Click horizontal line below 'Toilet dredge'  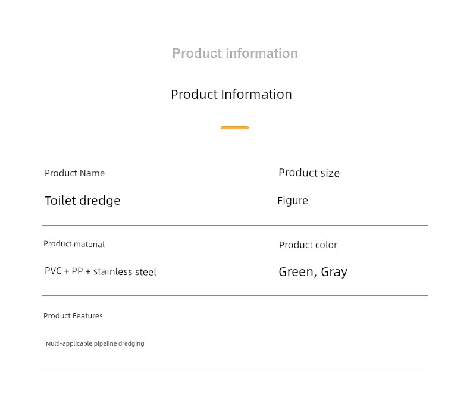(x=234, y=225)
